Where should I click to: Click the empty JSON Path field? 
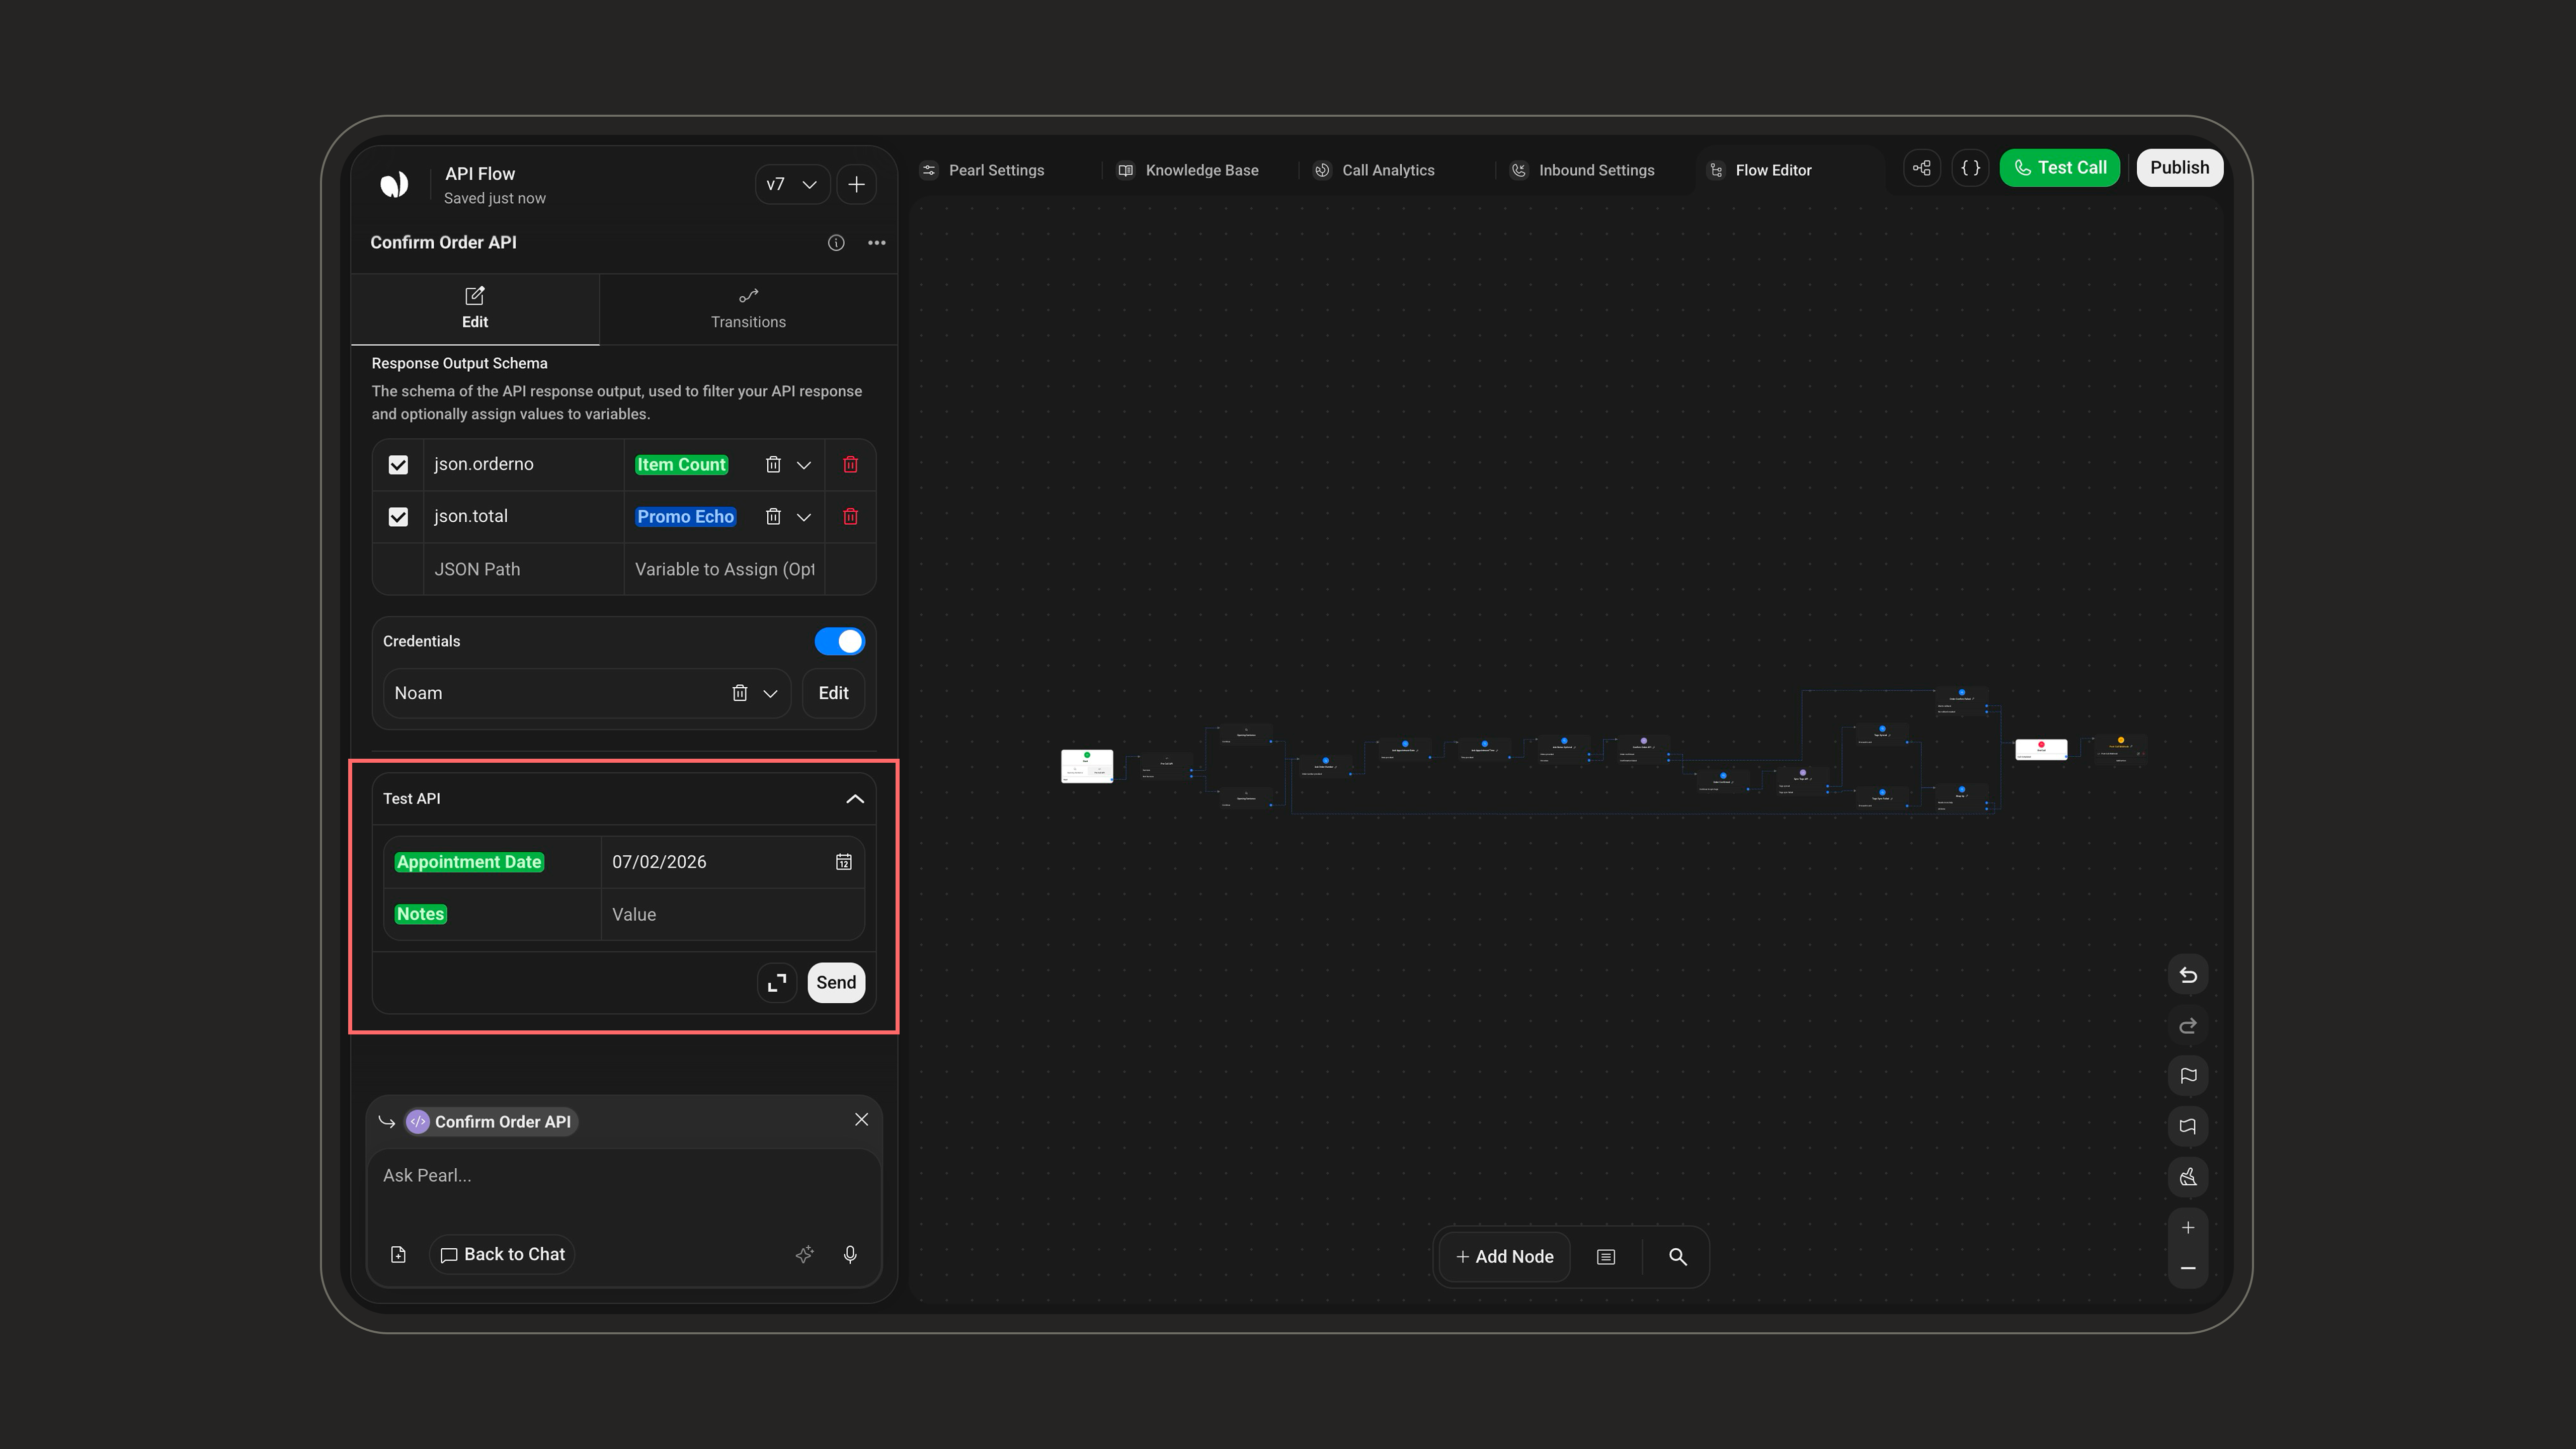coord(524,569)
